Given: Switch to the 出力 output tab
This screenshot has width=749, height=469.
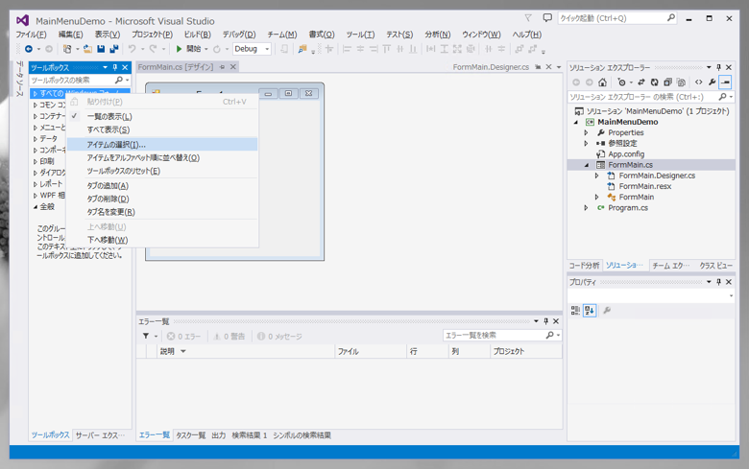Looking at the screenshot, I should [218, 435].
